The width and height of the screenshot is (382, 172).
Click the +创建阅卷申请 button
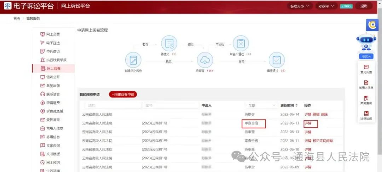[x=123, y=95]
